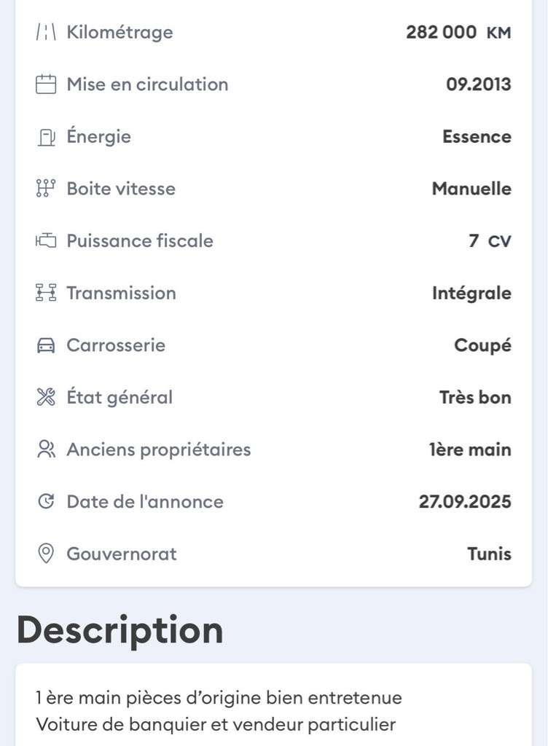
Task: Click the clock icon beside Date de l'annonce
Action: point(46,502)
